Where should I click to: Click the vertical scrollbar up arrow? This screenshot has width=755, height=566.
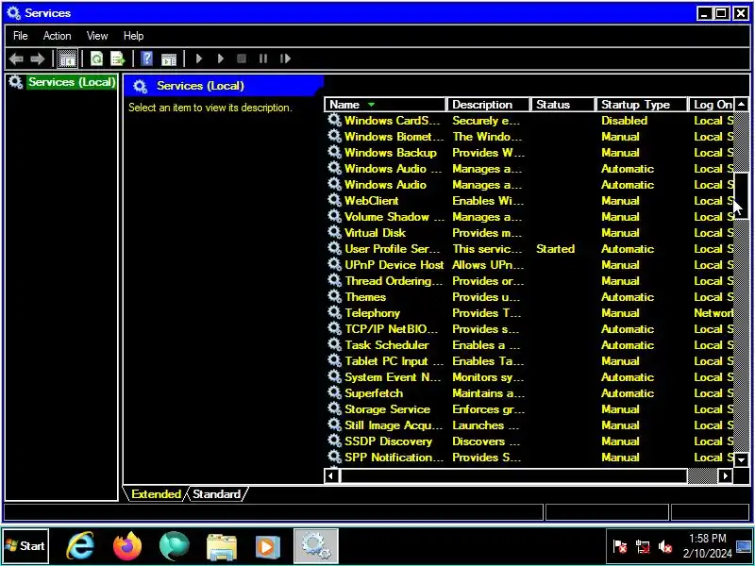742,105
